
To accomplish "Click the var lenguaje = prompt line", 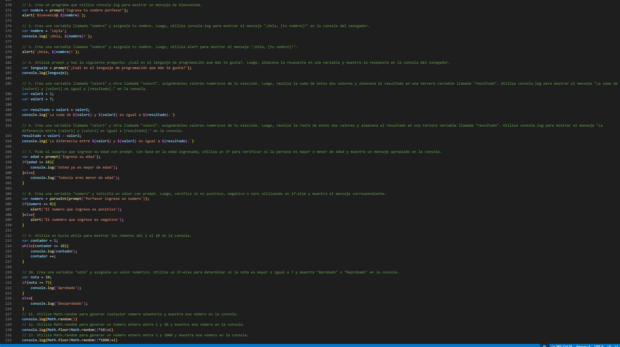I will click(107, 68).
